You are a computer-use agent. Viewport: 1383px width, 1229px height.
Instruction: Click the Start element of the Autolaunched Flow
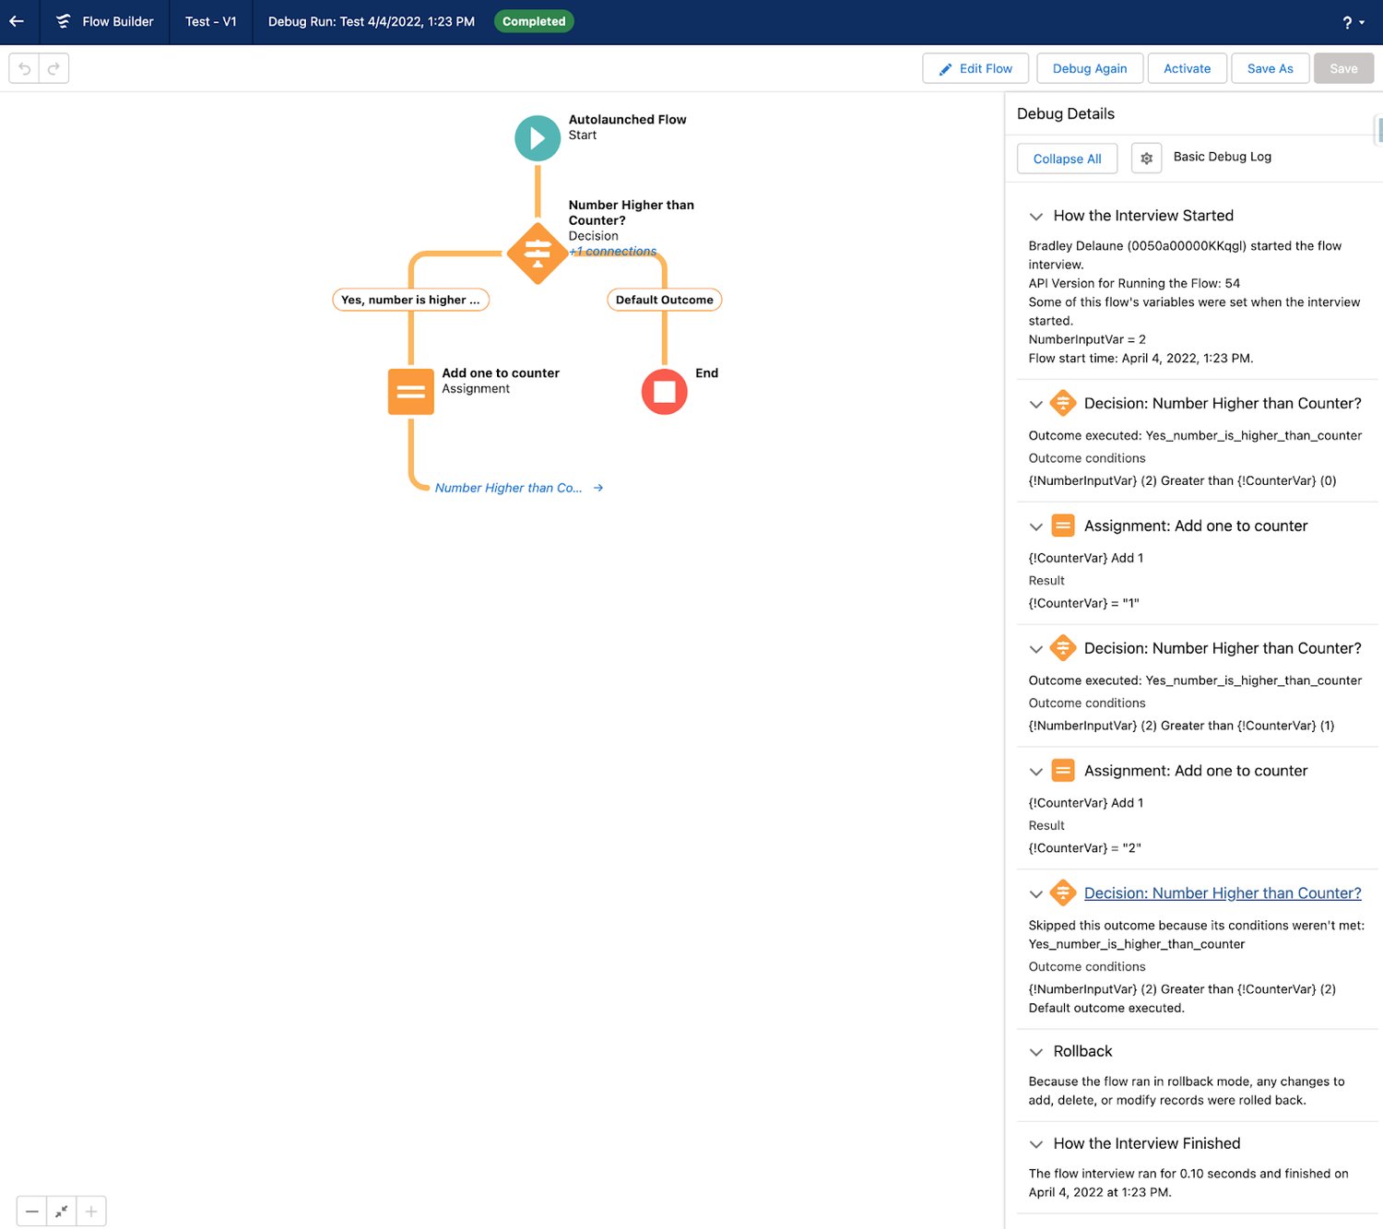[537, 137]
